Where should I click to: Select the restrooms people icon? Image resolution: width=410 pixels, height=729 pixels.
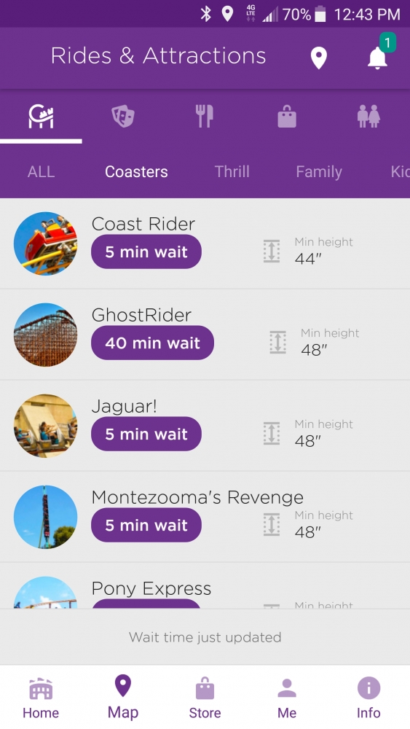(x=368, y=116)
